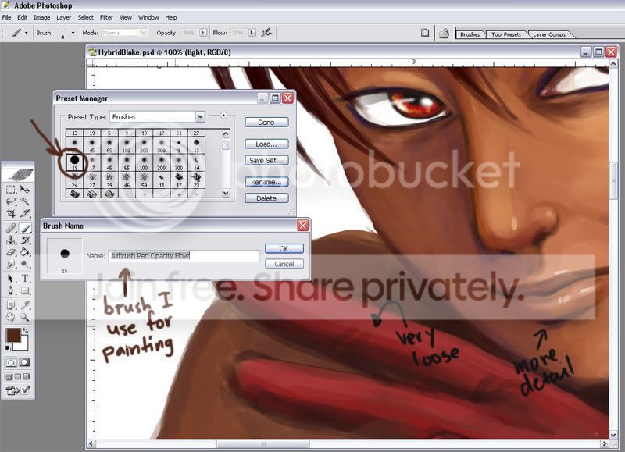This screenshot has height=452, width=625.
Task: Open the Mode dropdown in options bar
Action: 144,33
